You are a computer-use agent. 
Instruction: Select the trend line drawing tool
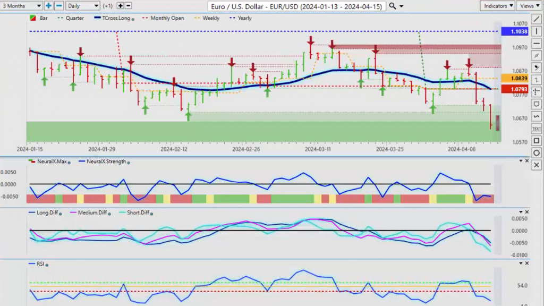(x=537, y=19)
